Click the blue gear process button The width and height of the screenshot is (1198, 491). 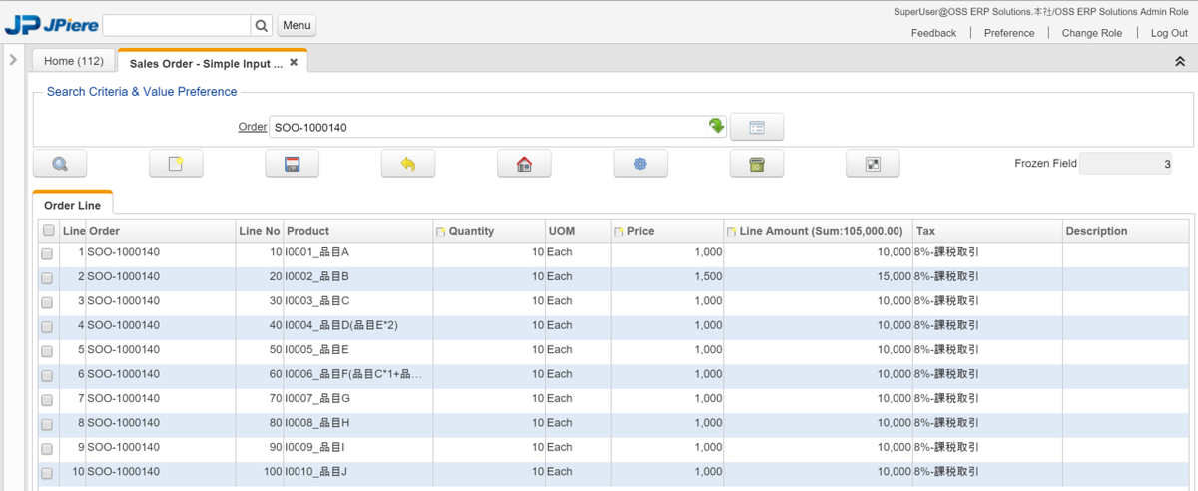point(640,164)
